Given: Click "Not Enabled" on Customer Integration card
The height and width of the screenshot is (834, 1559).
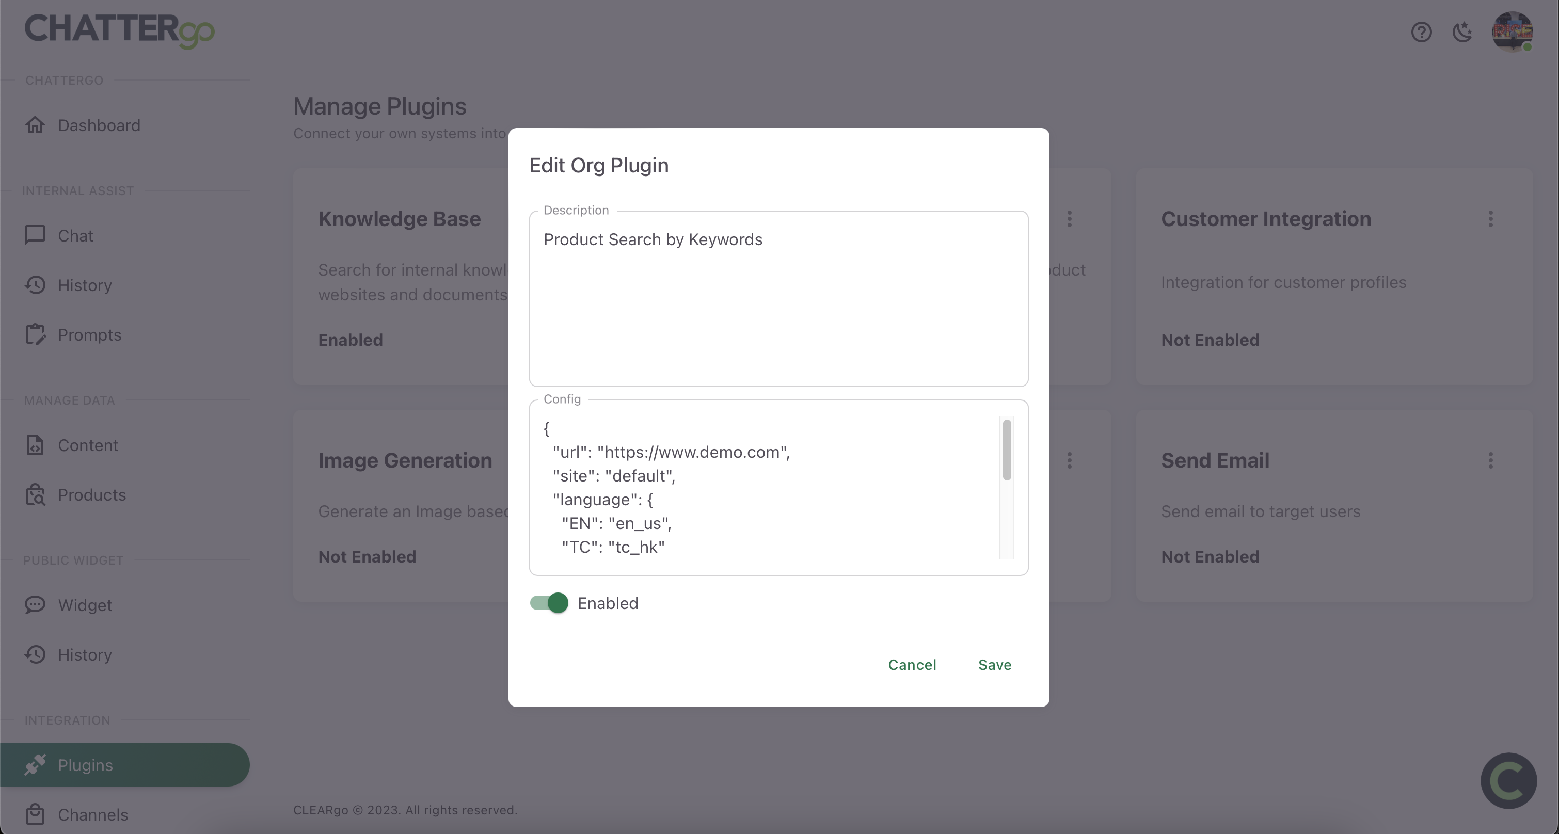Looking at the screenshot, I should [1211, 340].
